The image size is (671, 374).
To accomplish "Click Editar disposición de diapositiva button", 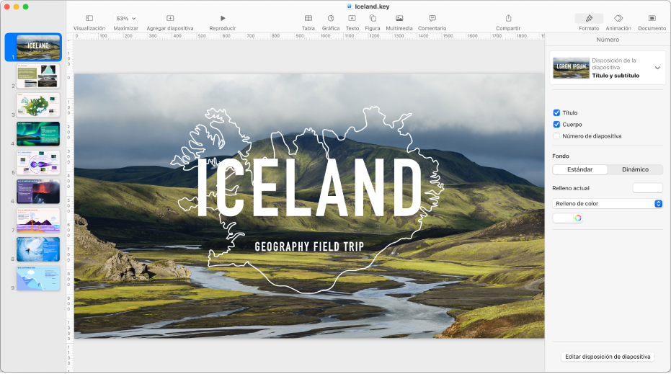I will (608, 357).
